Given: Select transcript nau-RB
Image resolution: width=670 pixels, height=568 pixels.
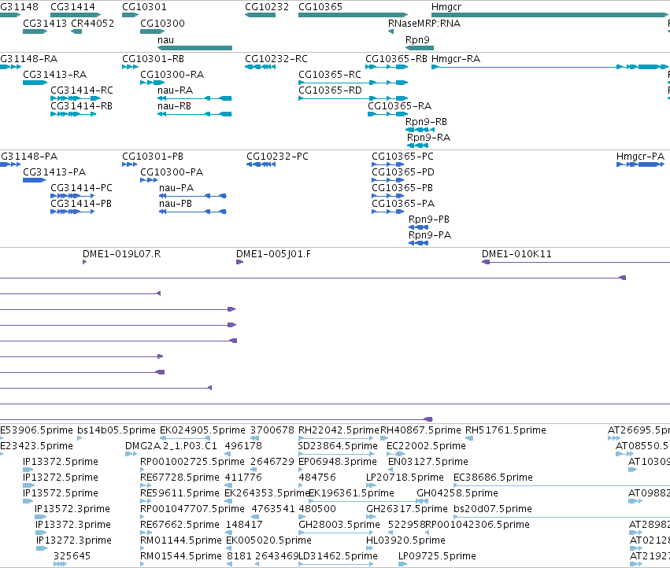Looking at the screenshot, I should pos(194,114).
